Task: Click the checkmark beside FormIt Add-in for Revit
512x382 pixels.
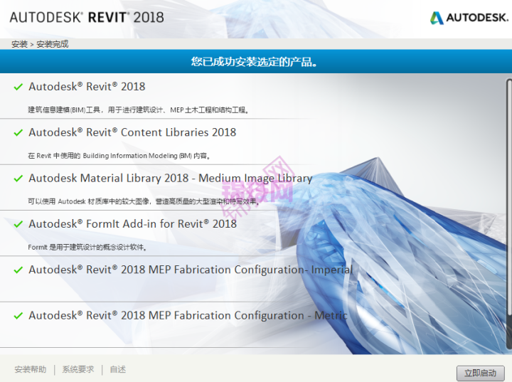Action: (x=18, y=224)
